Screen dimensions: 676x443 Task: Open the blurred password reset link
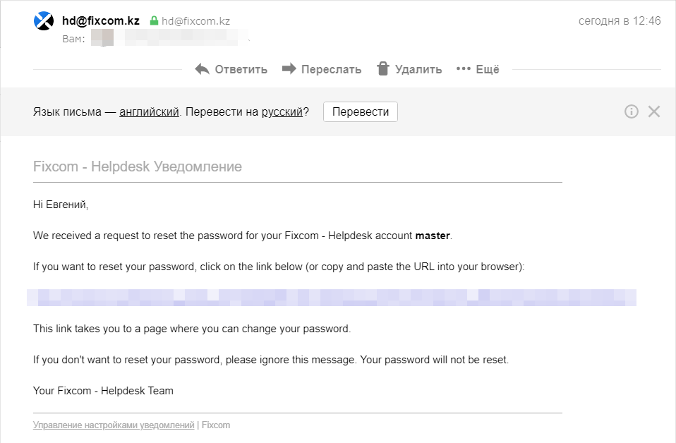coord(332,298)
